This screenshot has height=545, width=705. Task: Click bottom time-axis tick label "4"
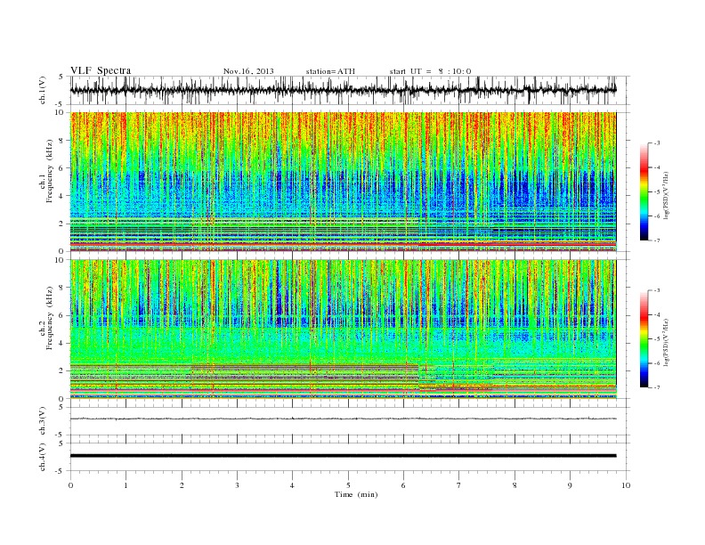[293, 485]
